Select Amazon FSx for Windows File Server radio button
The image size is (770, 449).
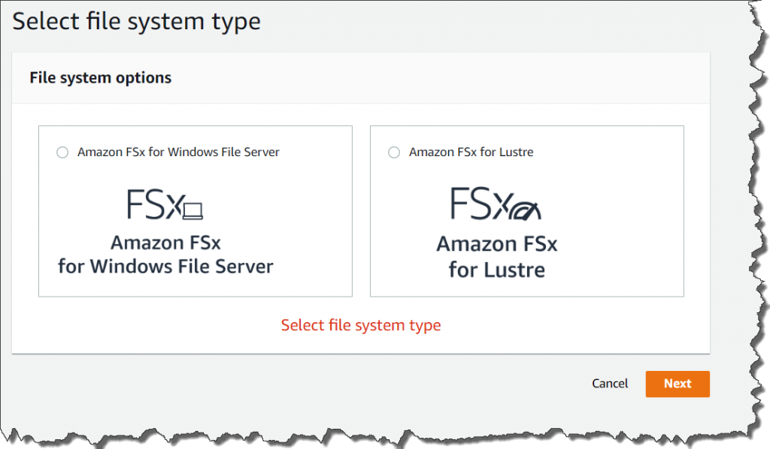tap(62, 152)
